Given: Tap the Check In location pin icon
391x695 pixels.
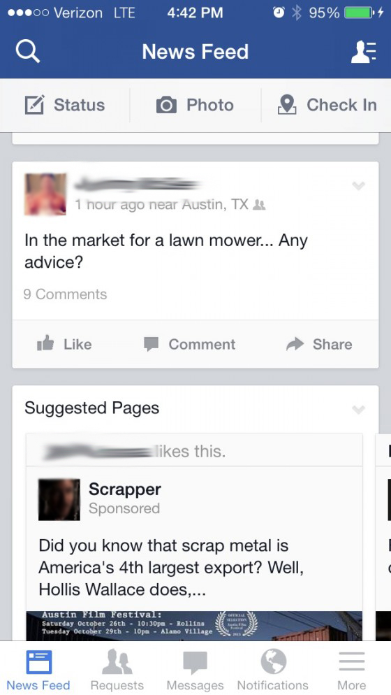Looking at the screenshot, I should (287, 105).
